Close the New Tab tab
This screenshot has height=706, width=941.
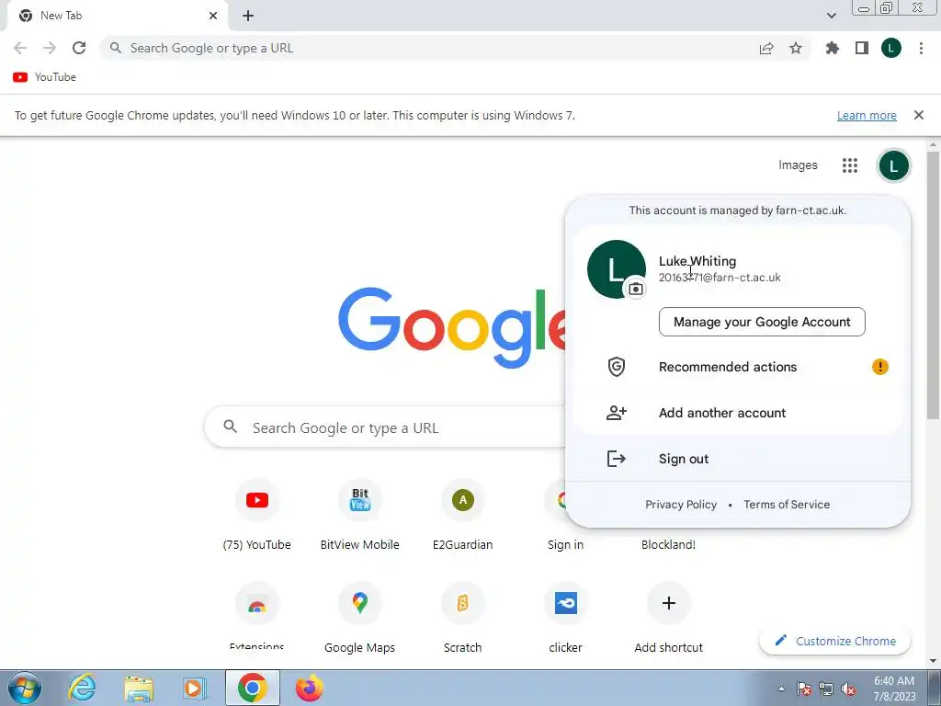213,16
